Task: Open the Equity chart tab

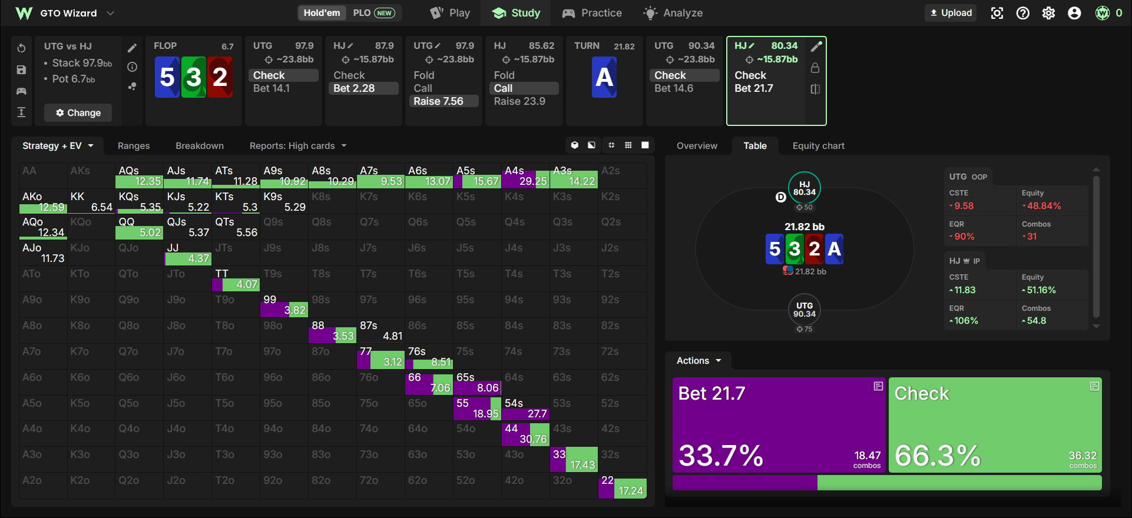Action: click(818, 145)
